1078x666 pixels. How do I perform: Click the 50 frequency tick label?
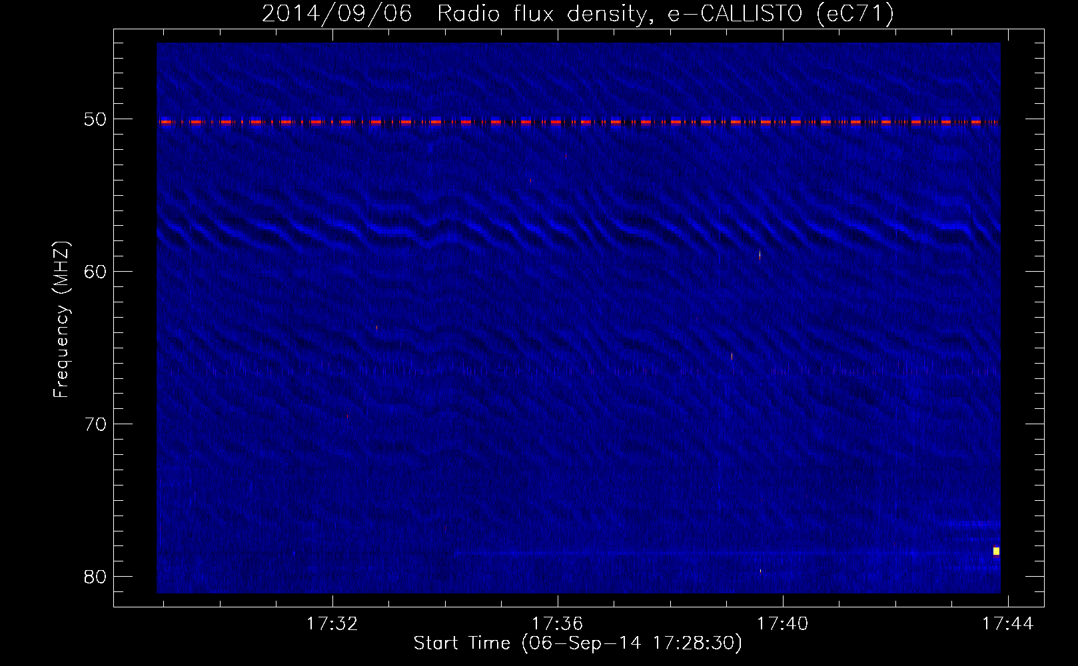point(95,119)
